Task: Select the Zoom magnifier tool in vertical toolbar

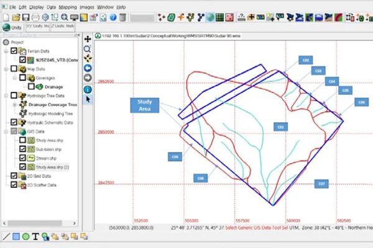Action: tap(88, 49)
